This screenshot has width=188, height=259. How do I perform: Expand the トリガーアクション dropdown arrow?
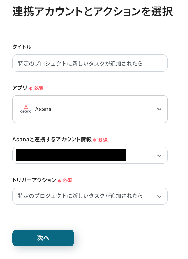pyautogui.click(x=159, y=196)
